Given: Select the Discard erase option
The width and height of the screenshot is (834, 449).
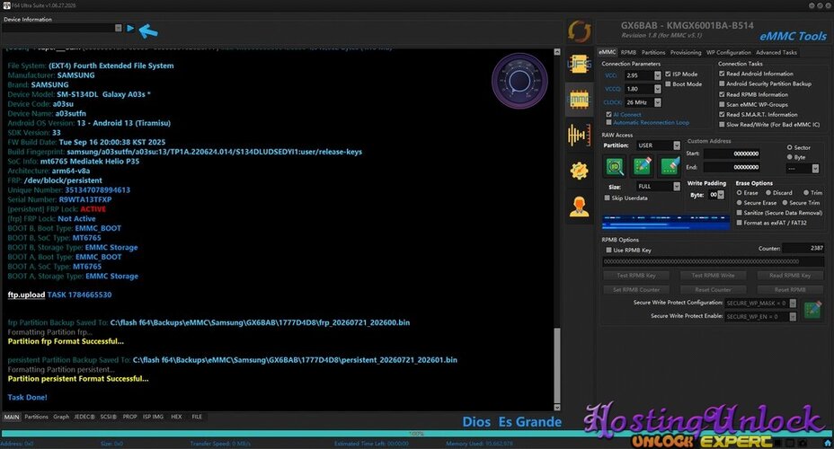Looking at the screenshot, I should click(x=768, y=192).
